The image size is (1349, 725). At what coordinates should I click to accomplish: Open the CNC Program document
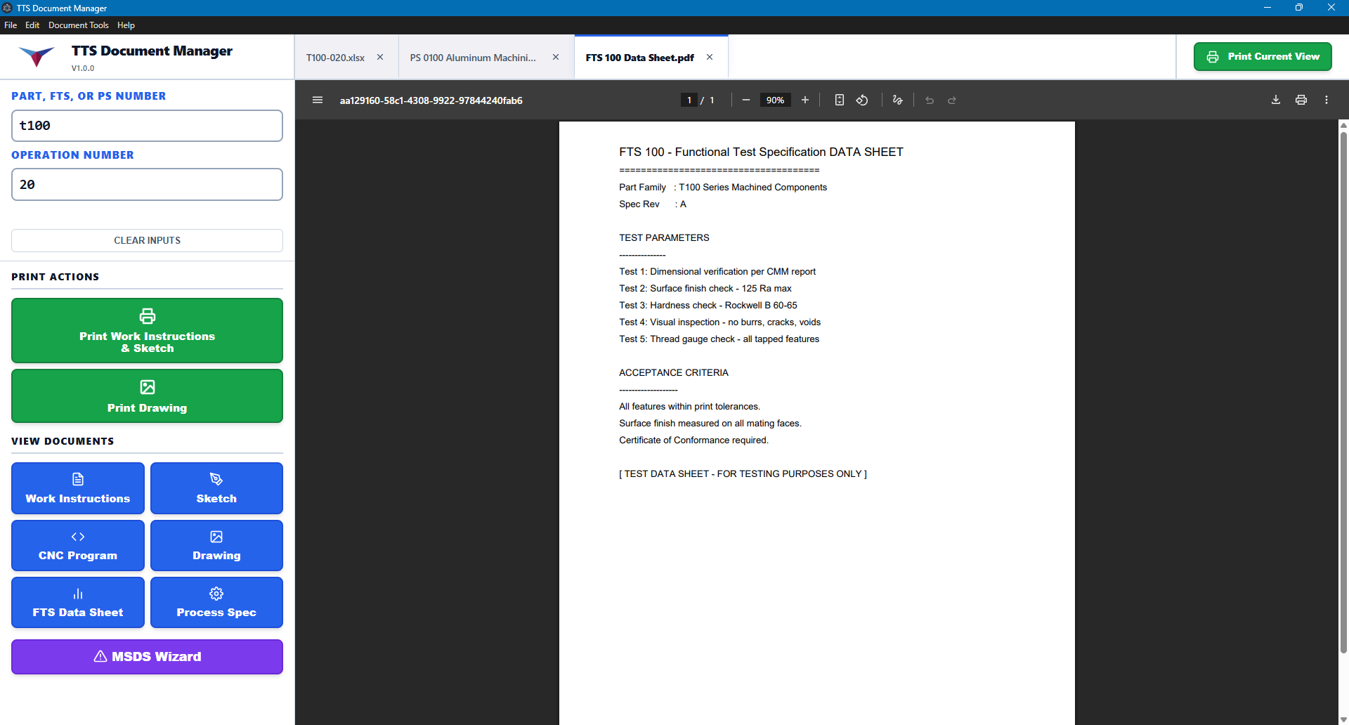77,545
